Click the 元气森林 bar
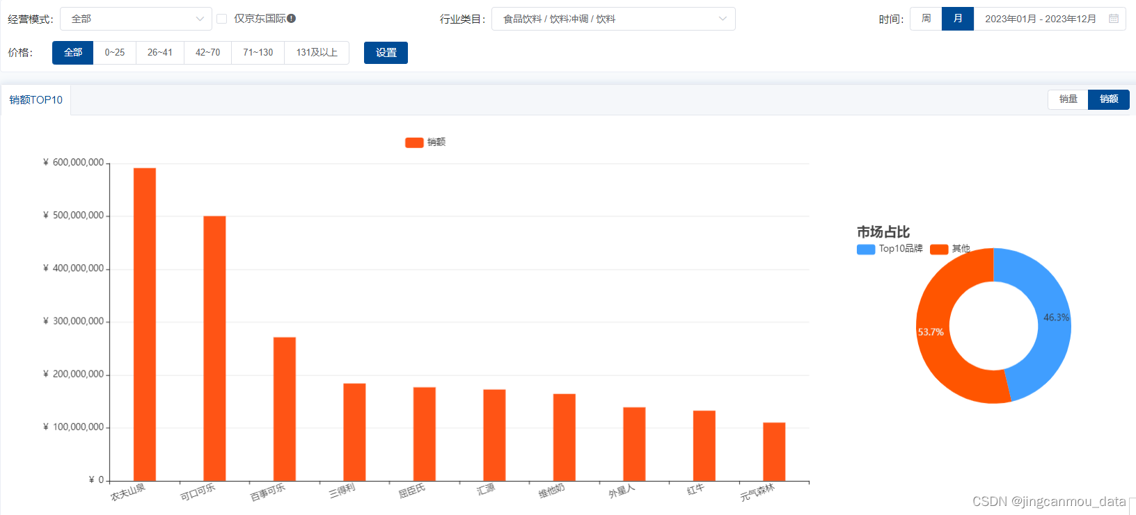This screenshot has width=1136, height=515. pyautogui.click(x=774, y=452)
